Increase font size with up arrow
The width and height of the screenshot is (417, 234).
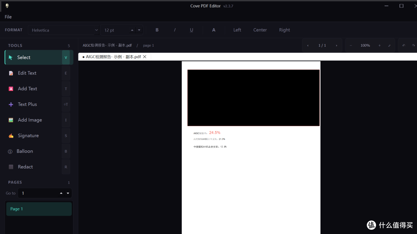pos(132,30)
